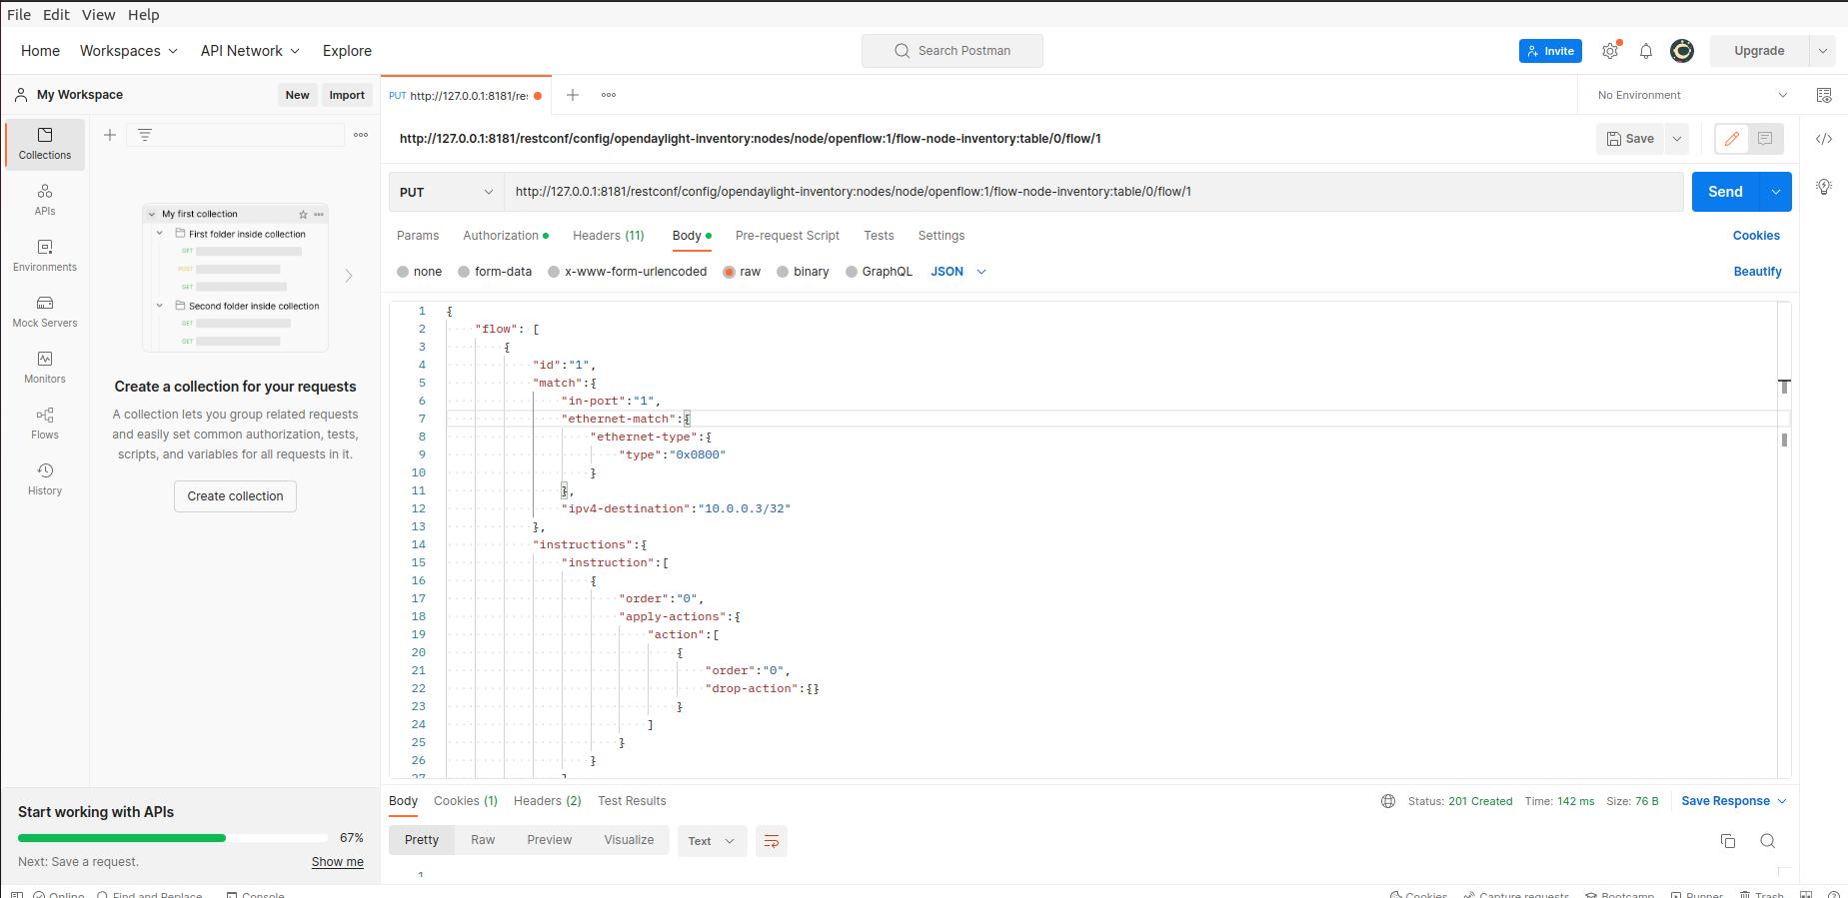Open the Mock Servers sidebar icon
The width and height of the screenshot is (1848, 898).
coord(45,311)
